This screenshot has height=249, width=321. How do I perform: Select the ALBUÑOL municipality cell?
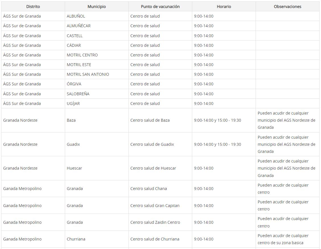point(76,16)
